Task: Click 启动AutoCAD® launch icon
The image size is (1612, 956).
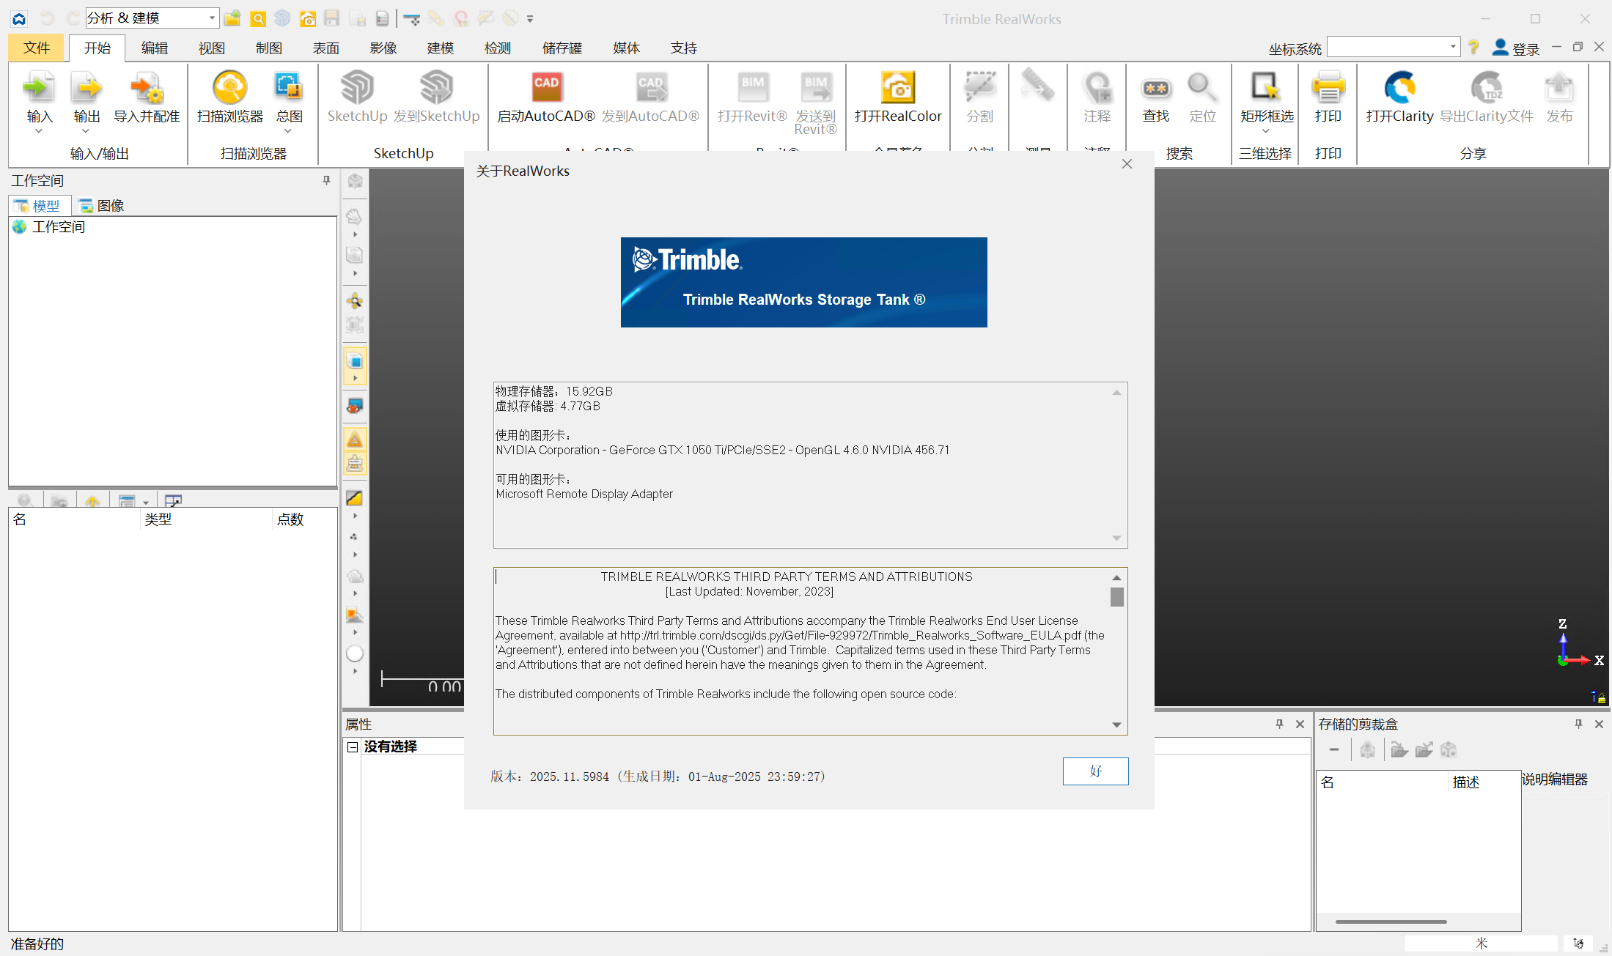Action: click(x=546, y=89)
